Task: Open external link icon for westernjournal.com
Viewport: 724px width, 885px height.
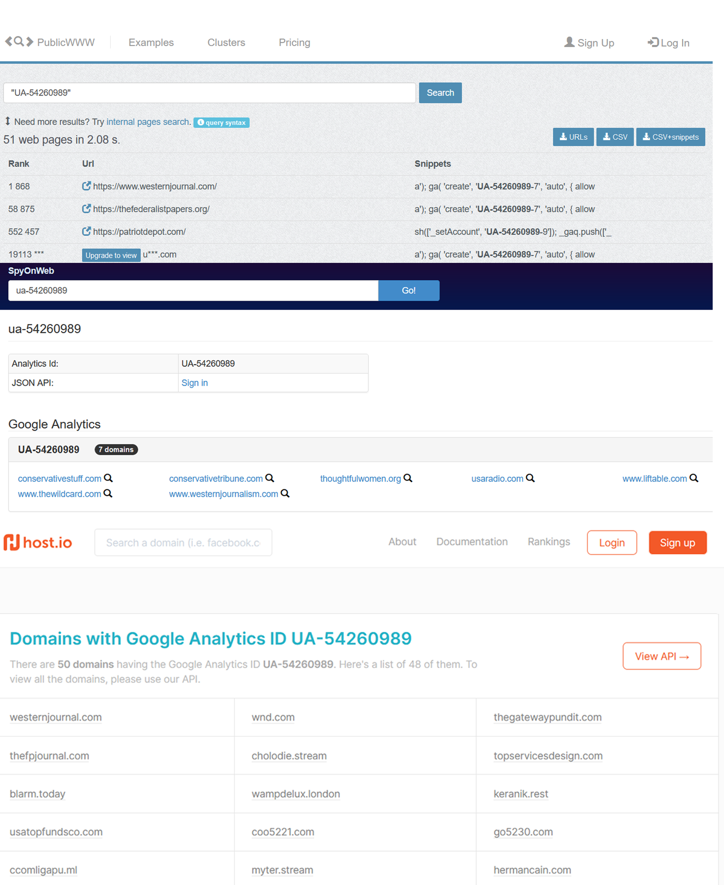Action: (x=86, y=186)
